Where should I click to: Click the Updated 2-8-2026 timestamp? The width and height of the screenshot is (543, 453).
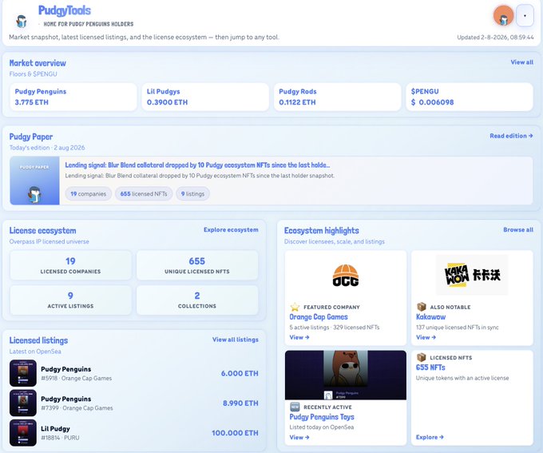click(x=495, y=38)
